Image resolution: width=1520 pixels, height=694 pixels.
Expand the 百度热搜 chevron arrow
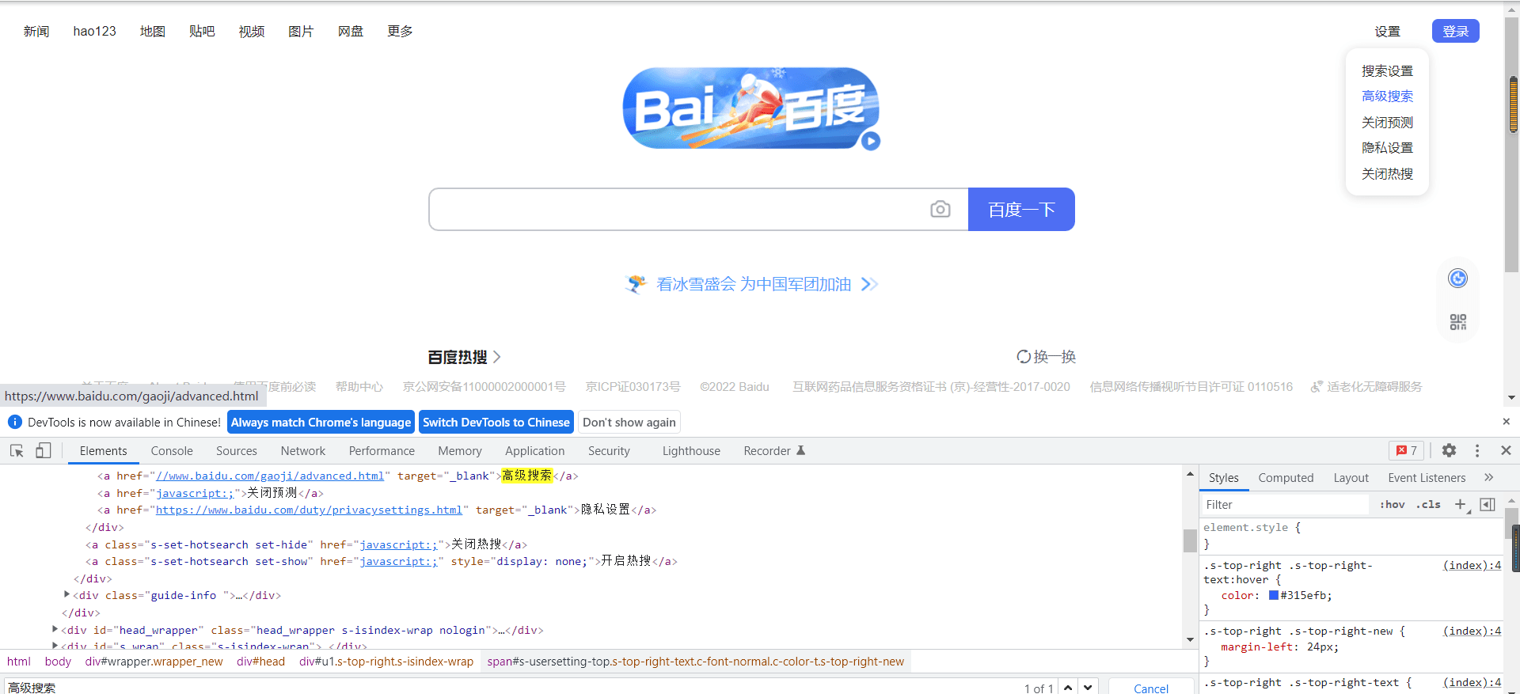click(496, 357)
